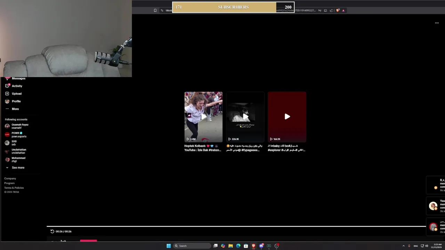Click the share icon in address bar
Viewport: 445px width, 250px height.
pos(331,10)
